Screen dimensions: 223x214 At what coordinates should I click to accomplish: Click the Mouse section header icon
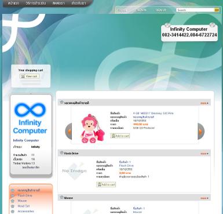61,197
